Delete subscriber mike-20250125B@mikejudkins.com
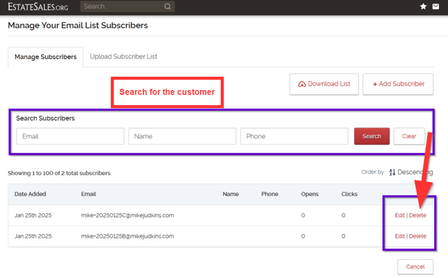448x278 pixels. pyautogui.click(x=417, y=236)
